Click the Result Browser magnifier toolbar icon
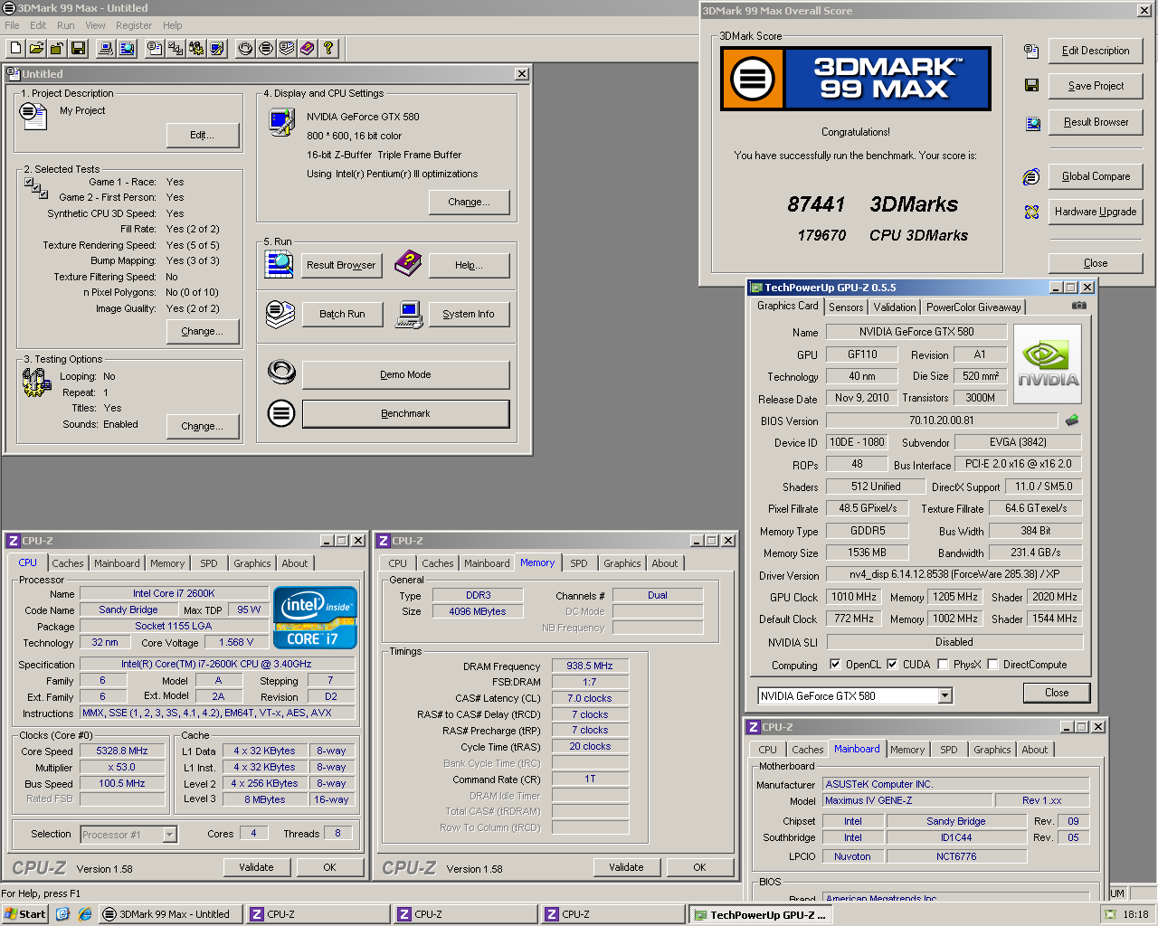The image size is (1158, 926). click(x=126, y=48)
